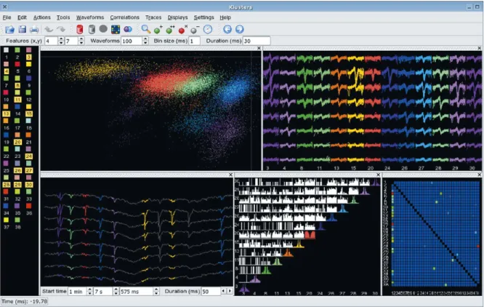The width and height of the screenshot is (484, 307).
Task: Open the Help menu
Action: [x=225, y=17]
